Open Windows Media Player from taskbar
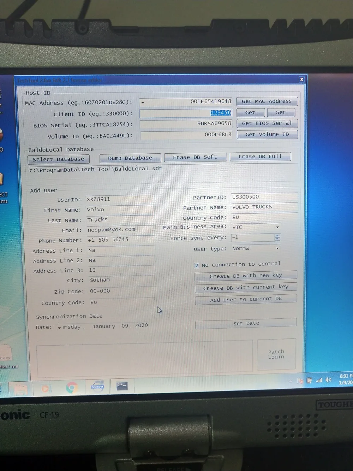 tap(45, 389)
